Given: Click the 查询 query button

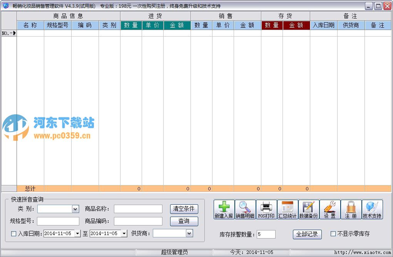Looking at the screenshot, I should point(184,221).
